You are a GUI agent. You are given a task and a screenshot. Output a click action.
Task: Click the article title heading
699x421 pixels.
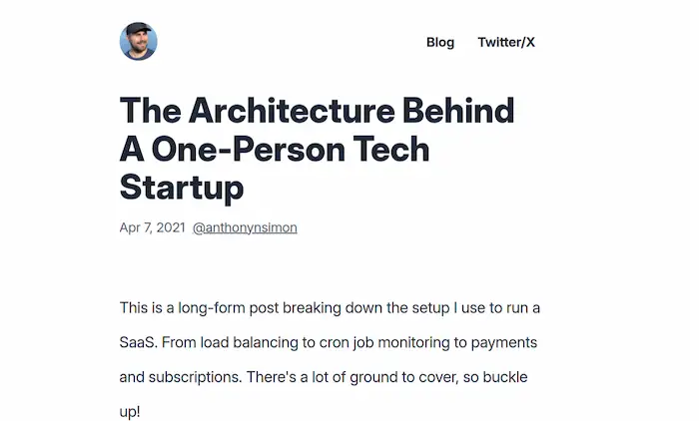click(317, 150)
